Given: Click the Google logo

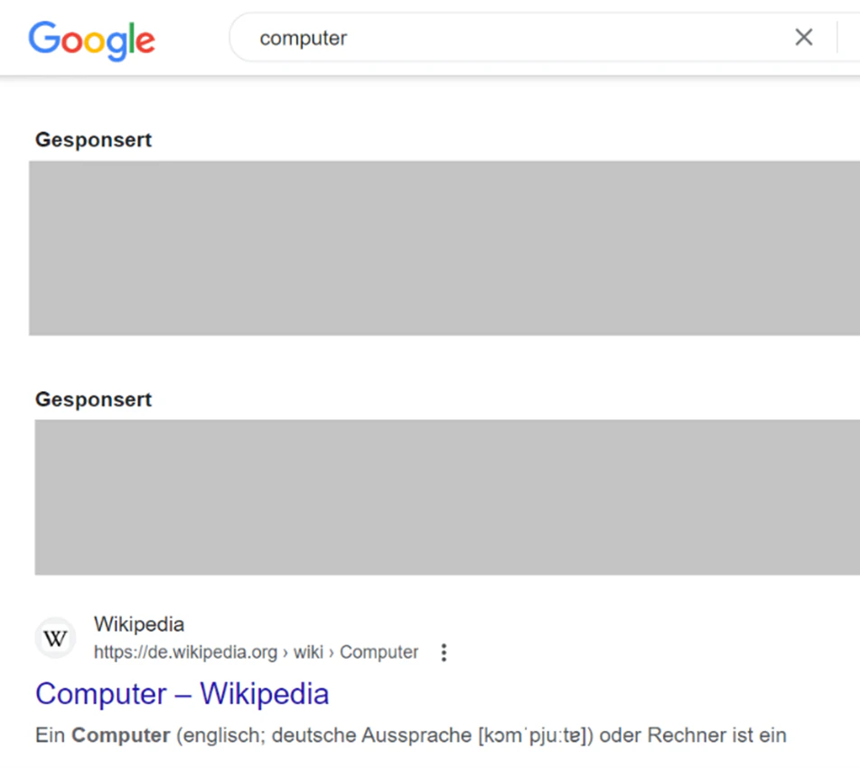Looking at the screenshot, I should coord(91,41).
